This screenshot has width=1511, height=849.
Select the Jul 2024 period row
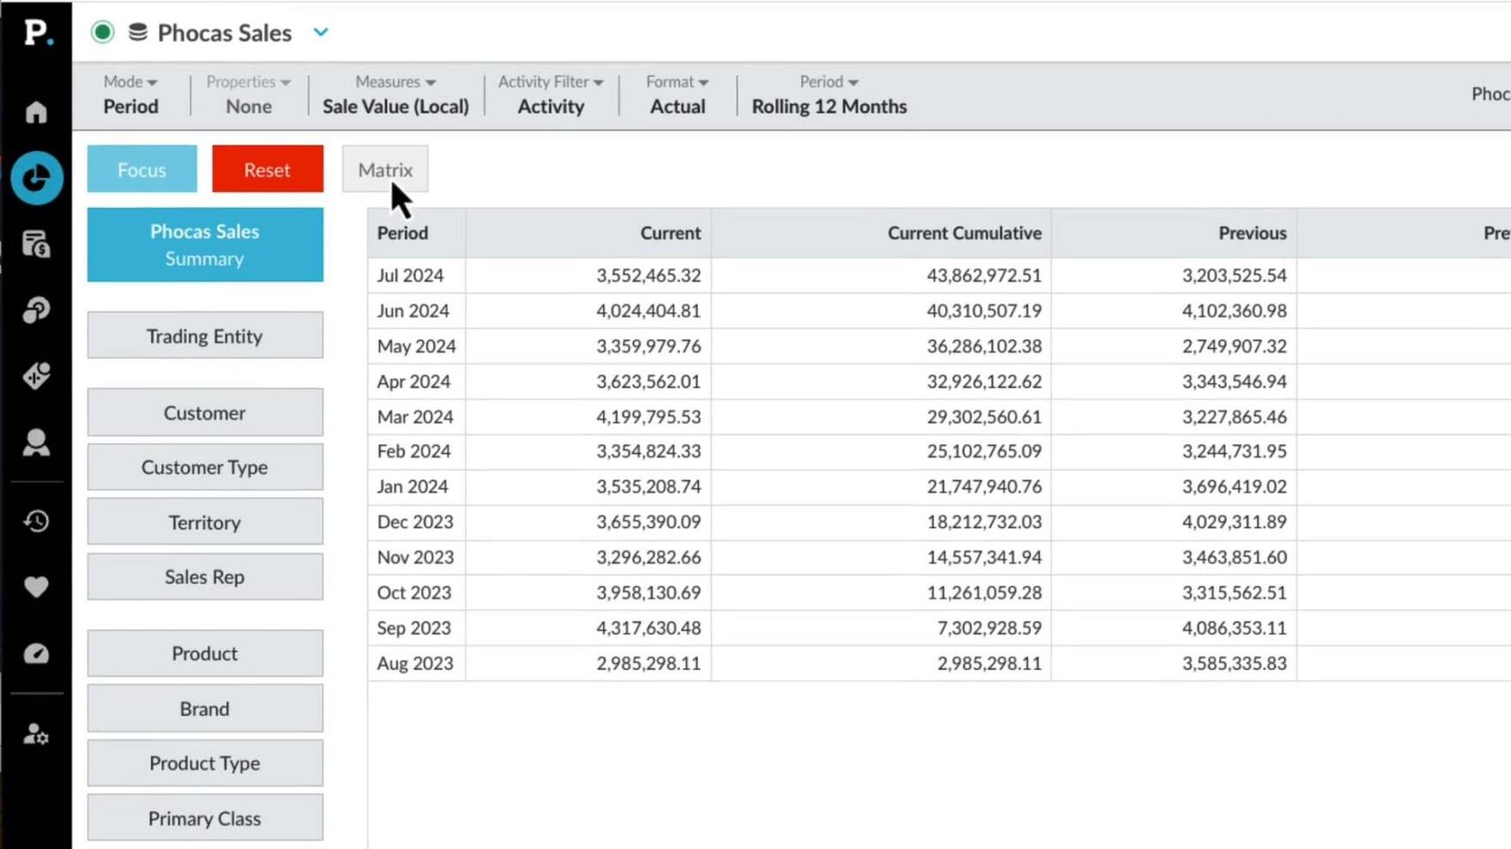[x=939, y=275]
